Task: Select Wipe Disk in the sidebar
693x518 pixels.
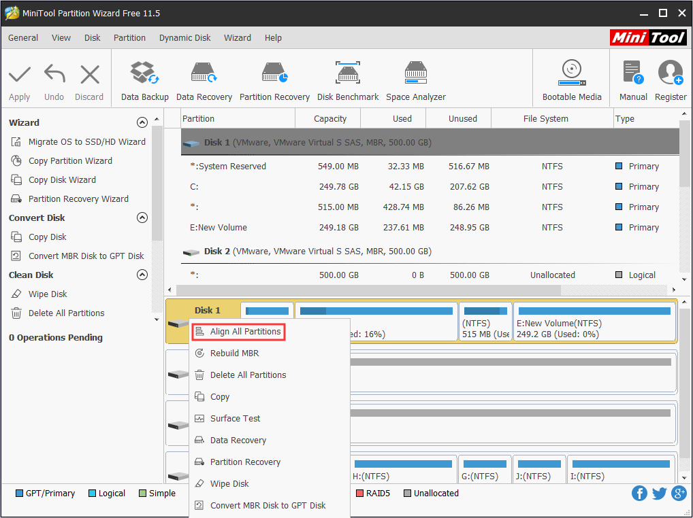Action: pyautogui.click(x=38, y=294)
